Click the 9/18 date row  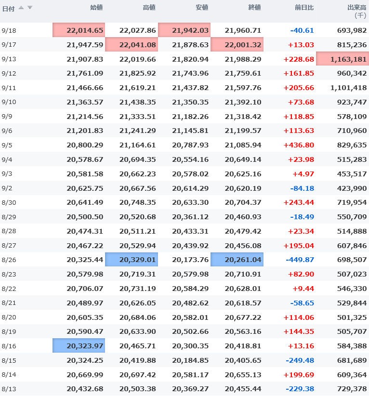pyautogui.click(x=184, y=30)
